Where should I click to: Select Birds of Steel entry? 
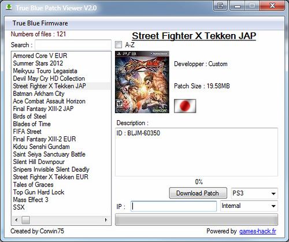(61, 116)
